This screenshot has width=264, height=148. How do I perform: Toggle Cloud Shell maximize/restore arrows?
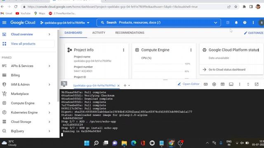[x=248, y=84]
